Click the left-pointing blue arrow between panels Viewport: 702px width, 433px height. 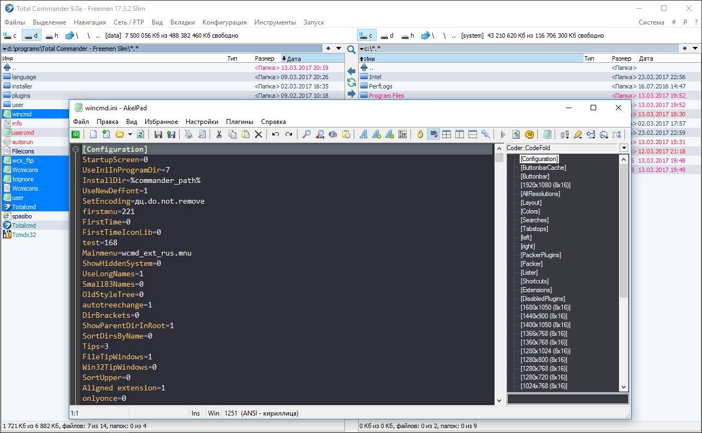point(352,72)
